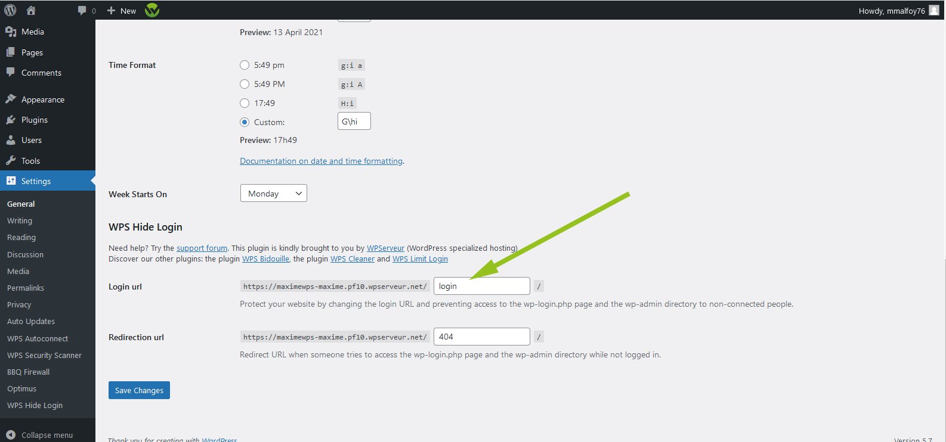Open the site home icon

tap(31, 10)
